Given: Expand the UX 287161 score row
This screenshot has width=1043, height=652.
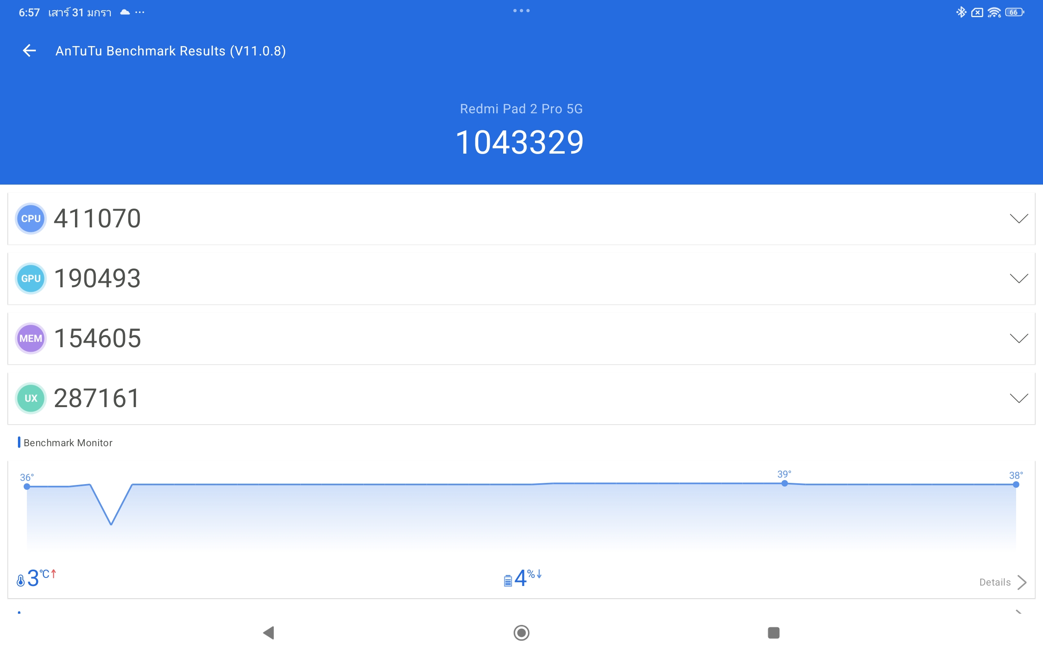Looking at the screenshot, I should click(1019, 399).
